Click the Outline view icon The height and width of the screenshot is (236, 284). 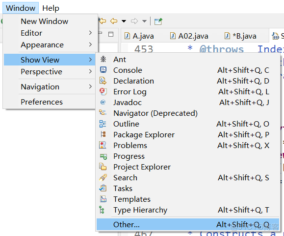coord(103,124)
